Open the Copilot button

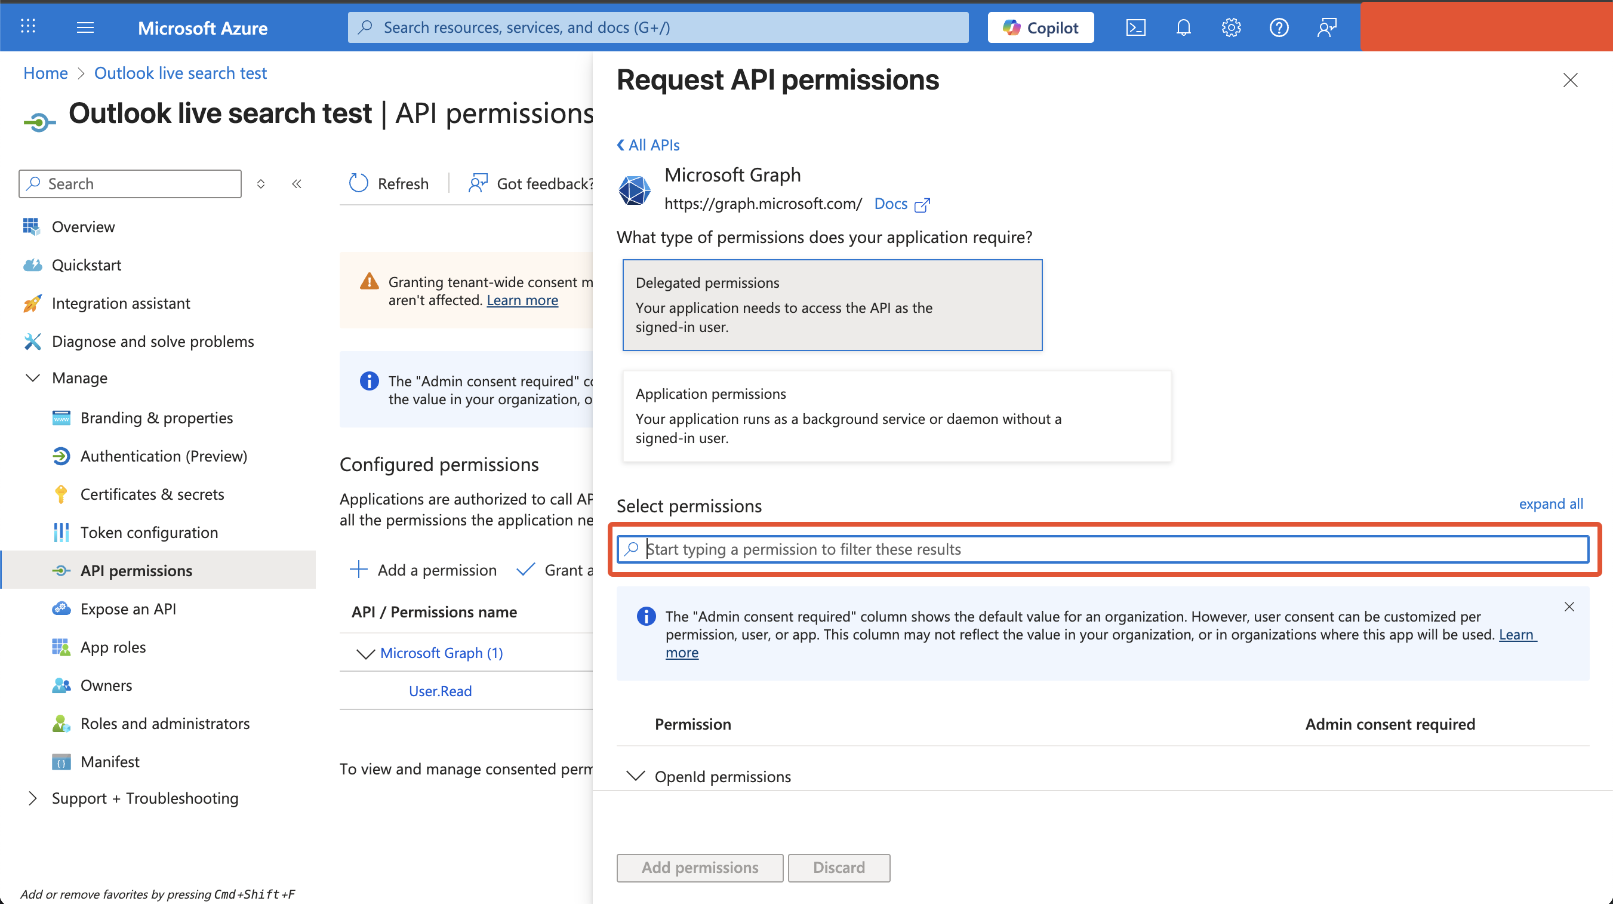tap(1040, 27)
